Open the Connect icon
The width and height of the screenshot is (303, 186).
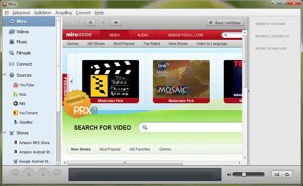(x=12, y=64)
